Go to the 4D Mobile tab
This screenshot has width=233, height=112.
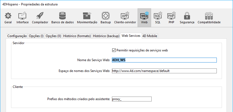click(x=150, y=36)
